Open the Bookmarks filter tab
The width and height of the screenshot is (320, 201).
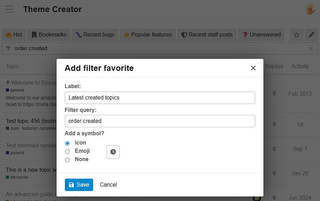click(x=49, y=35)
